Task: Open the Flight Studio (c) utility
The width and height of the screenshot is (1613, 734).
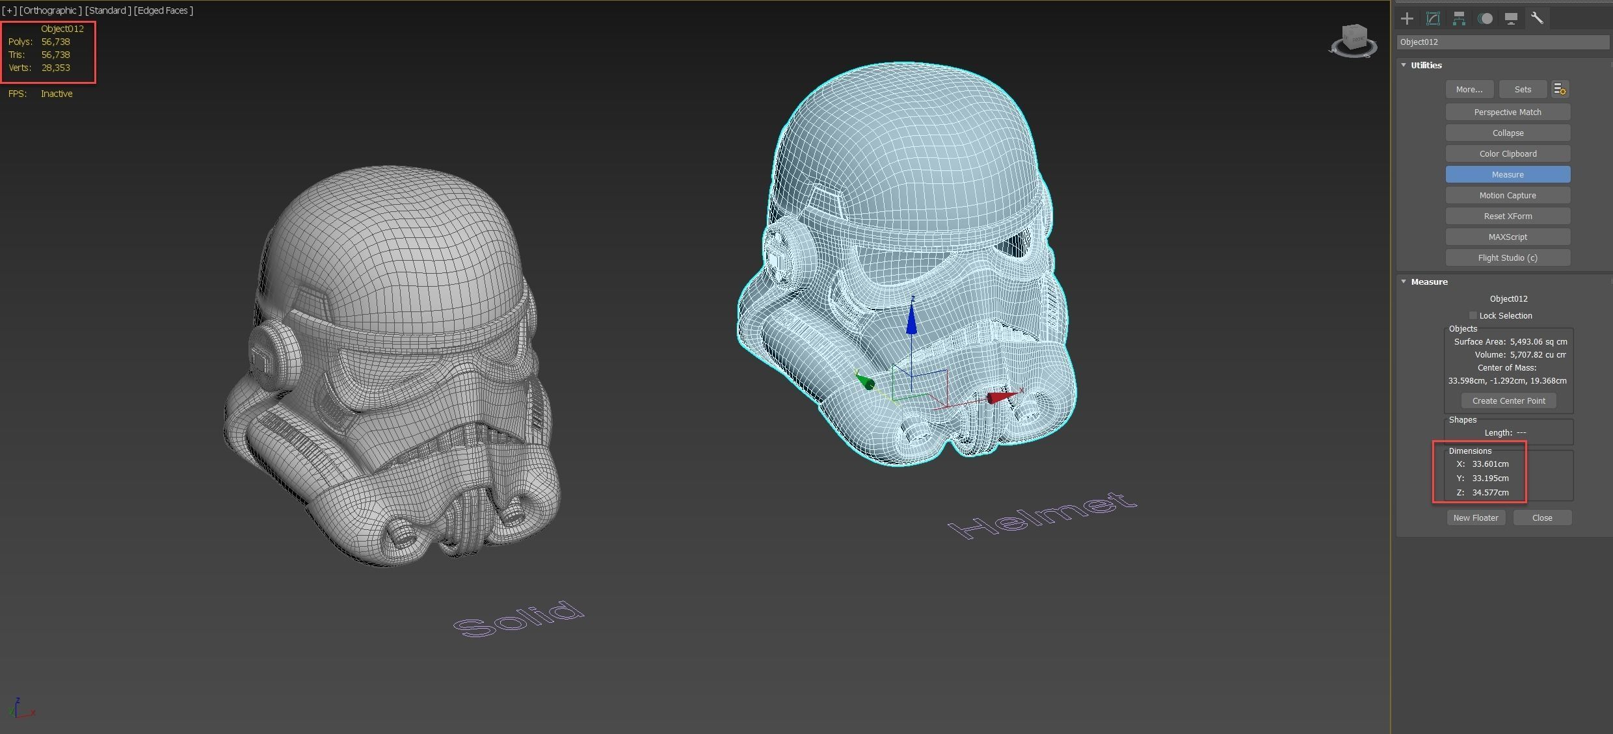Action: point(1508,257)
